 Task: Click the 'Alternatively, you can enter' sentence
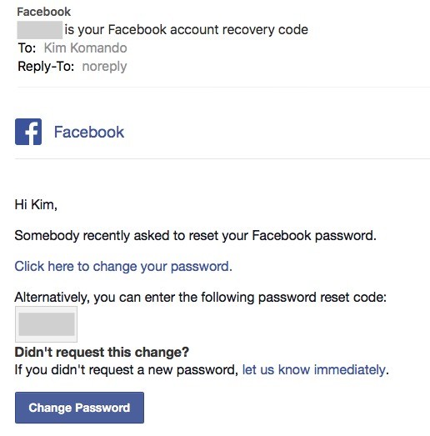point(201,298)
